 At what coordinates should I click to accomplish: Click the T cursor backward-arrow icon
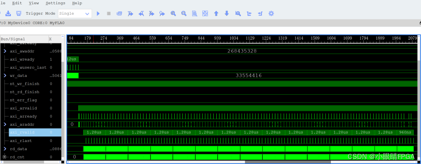coord(141,13)
